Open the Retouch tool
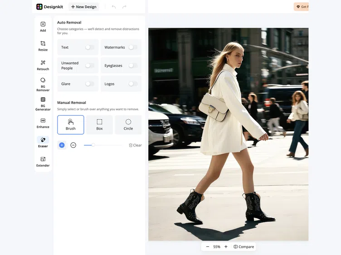Viewport: 341px width, 255px height. coord(43,66)
